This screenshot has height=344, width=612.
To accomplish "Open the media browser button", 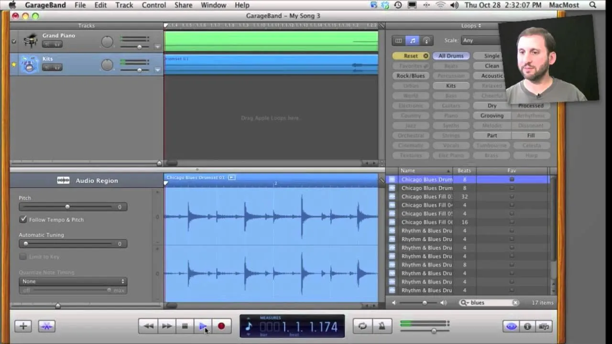I will (544, 326).
